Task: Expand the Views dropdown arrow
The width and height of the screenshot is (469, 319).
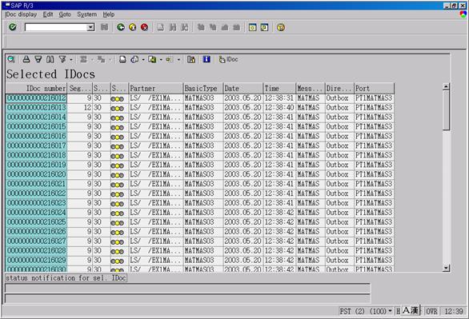Action: point(143,60)
